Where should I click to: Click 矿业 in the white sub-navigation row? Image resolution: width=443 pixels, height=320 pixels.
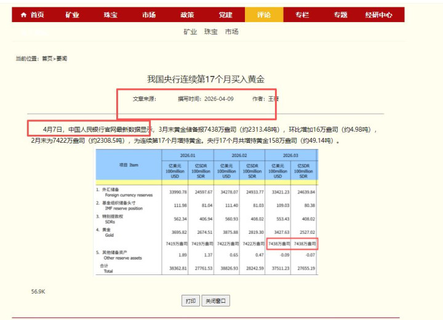click(190, 31)
